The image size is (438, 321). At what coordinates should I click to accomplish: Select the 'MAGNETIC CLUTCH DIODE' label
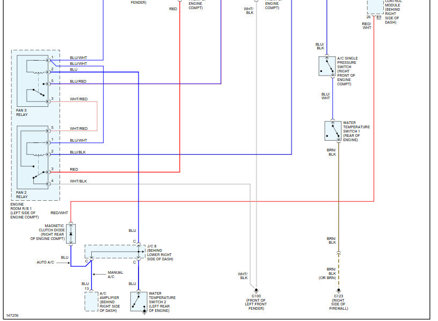coord(47,232)
